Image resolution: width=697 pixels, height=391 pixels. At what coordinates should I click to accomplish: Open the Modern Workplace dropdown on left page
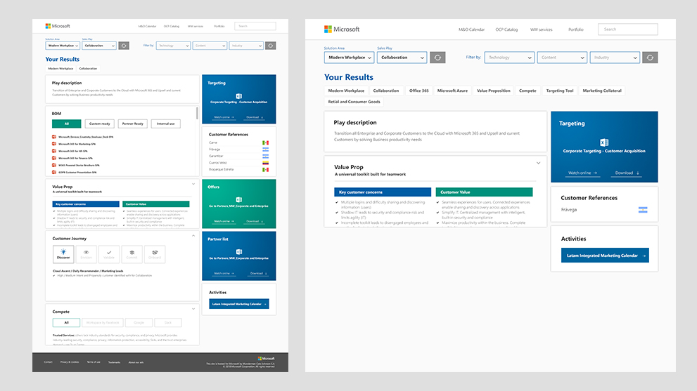point(62,46)
